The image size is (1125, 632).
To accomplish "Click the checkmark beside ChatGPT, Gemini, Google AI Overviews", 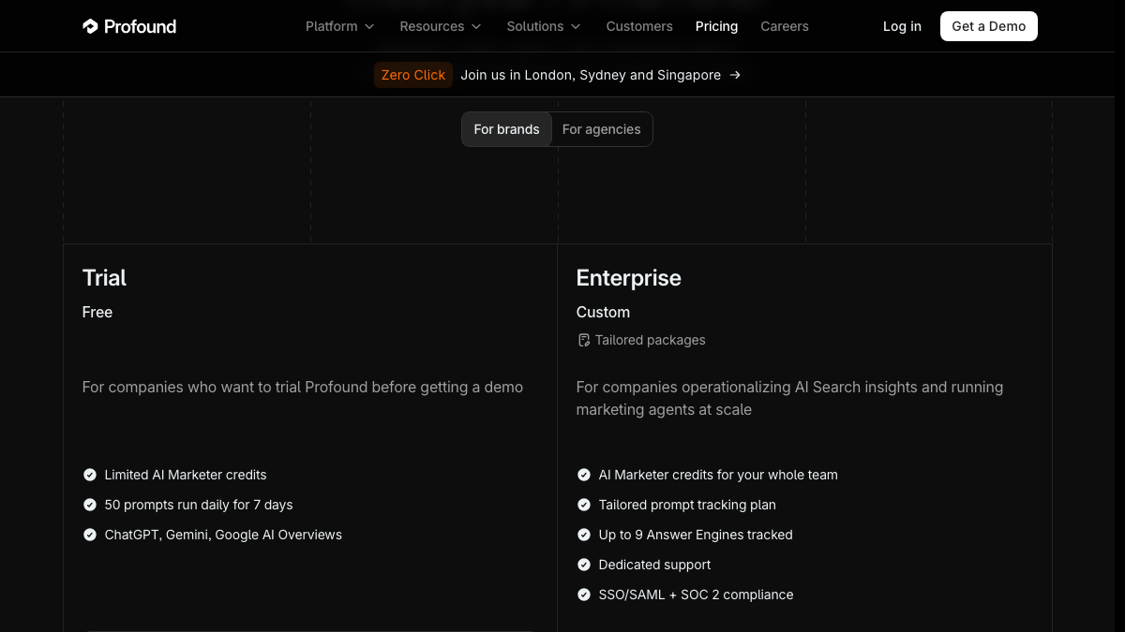I will [x=90, y=535].
